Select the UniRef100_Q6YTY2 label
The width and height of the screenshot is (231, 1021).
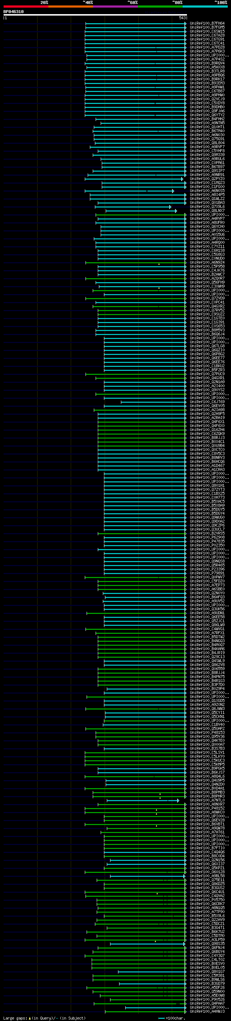tap(207, 115)
